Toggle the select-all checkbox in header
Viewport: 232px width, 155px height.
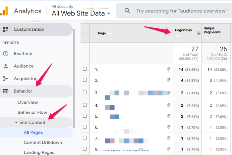[x=85, y=33]
